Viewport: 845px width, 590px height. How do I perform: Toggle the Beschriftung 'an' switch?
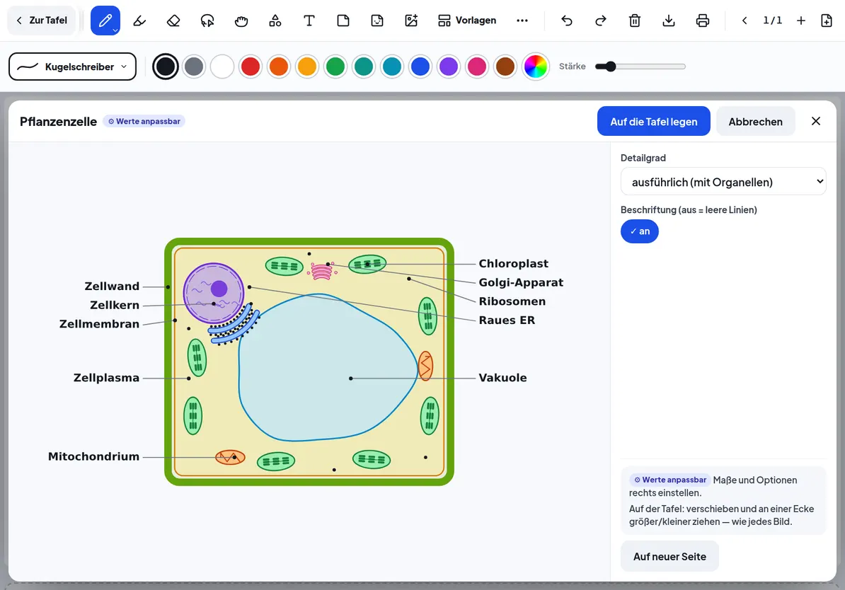coord(640,231)
